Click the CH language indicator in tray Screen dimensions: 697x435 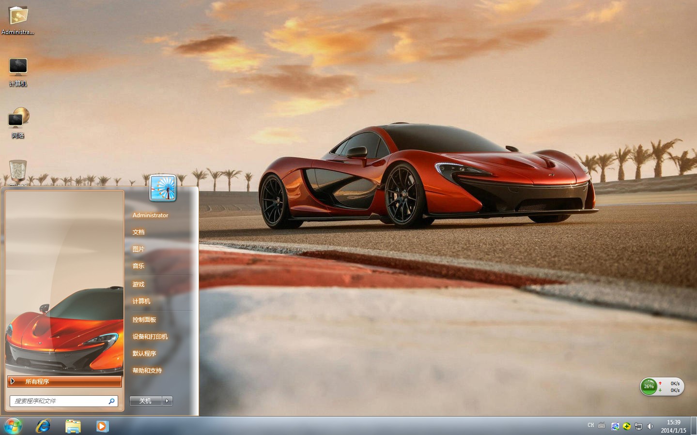coord(590,425)
